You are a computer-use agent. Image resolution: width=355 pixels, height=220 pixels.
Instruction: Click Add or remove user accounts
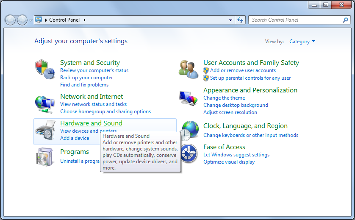pyautogui.click(x=243, y=70)
